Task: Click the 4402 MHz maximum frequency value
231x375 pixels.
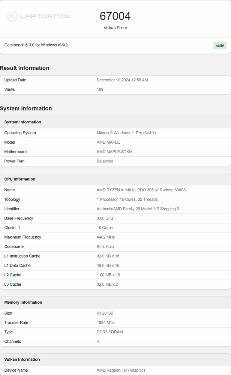Action: coord(105,237)
